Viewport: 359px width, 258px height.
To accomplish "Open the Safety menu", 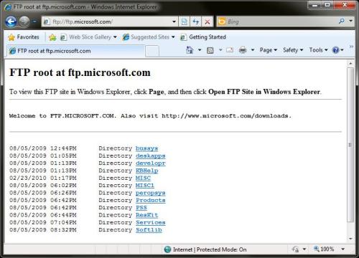I will (x=293, y=50).
